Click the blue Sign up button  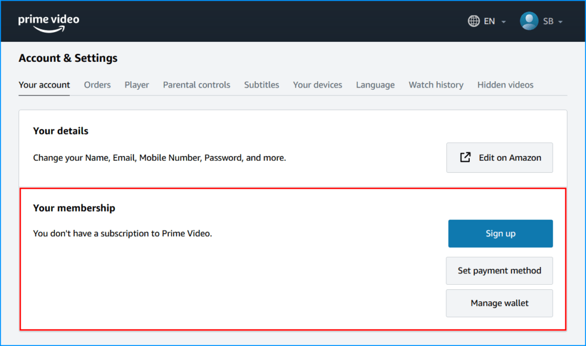(500, 233)
